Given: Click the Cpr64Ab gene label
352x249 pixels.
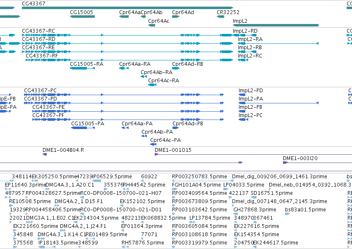Looking at the screenshot, I should (151, 12).
